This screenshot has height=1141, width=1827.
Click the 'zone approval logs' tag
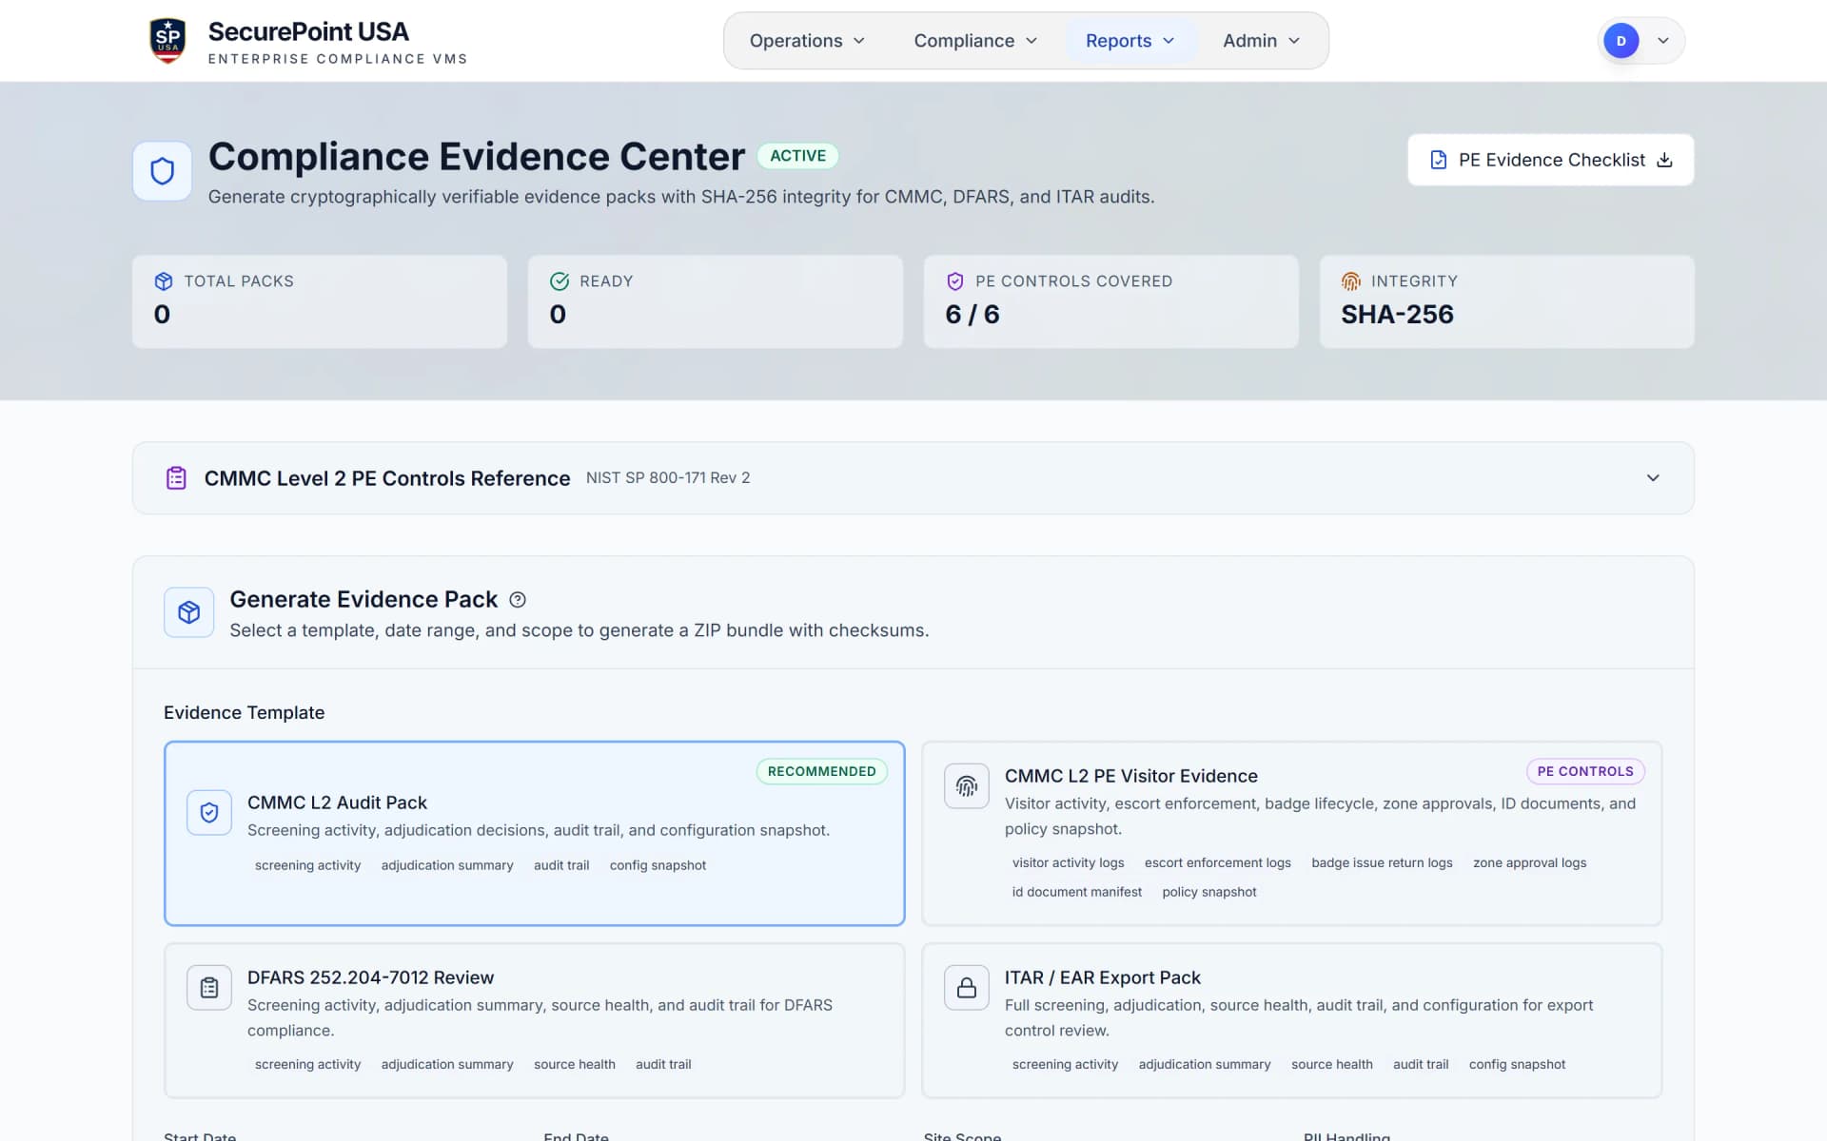[x=1530, y=862]
